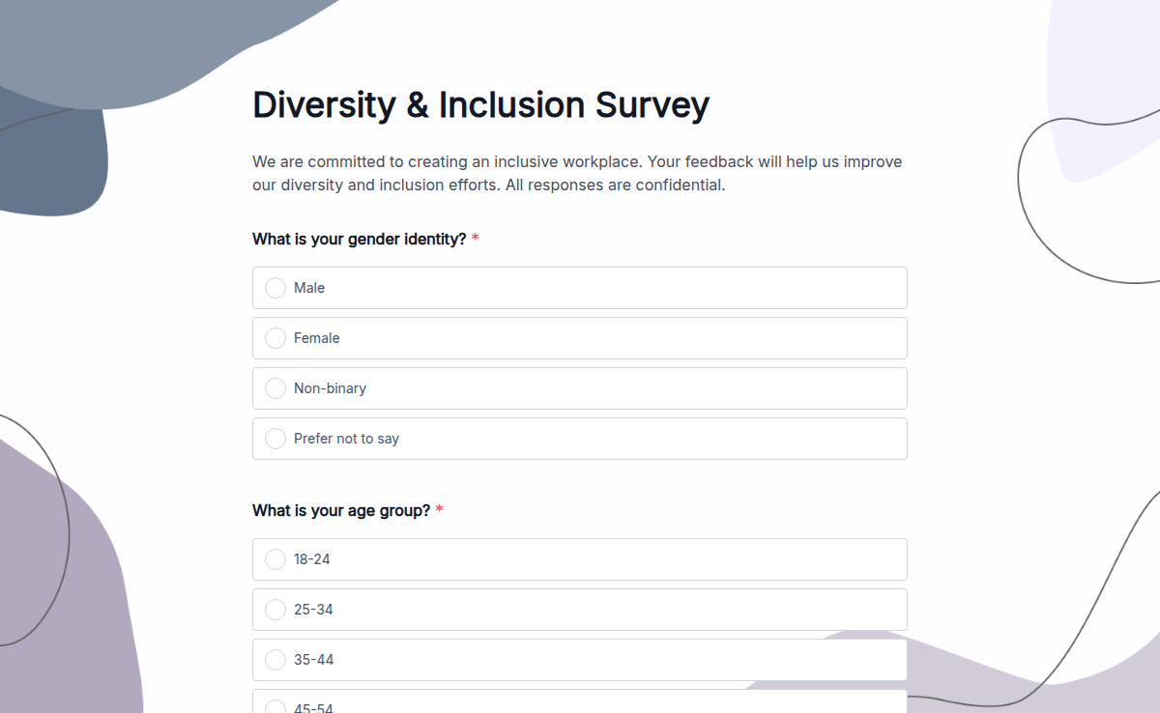
Task: Select the 25-34 age group
Action: click(275, 609)
